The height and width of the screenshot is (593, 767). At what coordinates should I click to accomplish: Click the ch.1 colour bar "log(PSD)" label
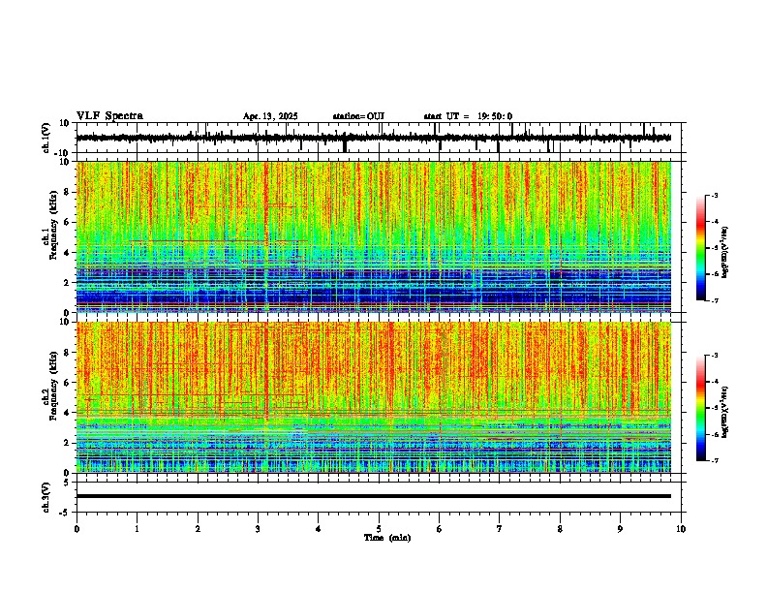725,253
